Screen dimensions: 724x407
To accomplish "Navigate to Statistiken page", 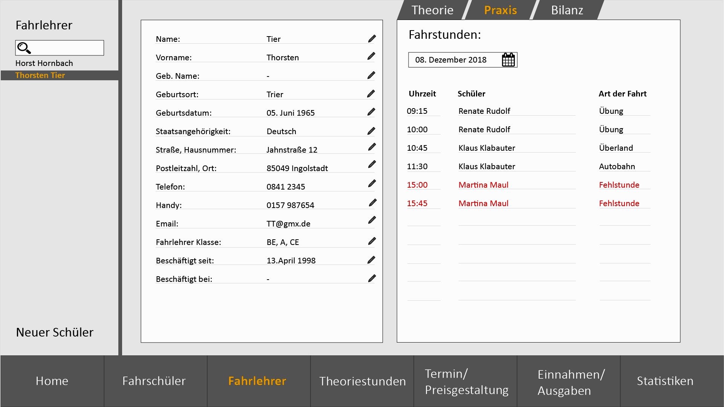I will pos(665,381).
